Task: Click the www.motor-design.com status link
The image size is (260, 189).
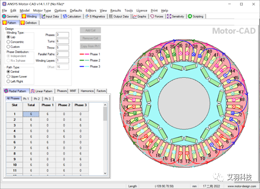Action: [x=241, y=186]
